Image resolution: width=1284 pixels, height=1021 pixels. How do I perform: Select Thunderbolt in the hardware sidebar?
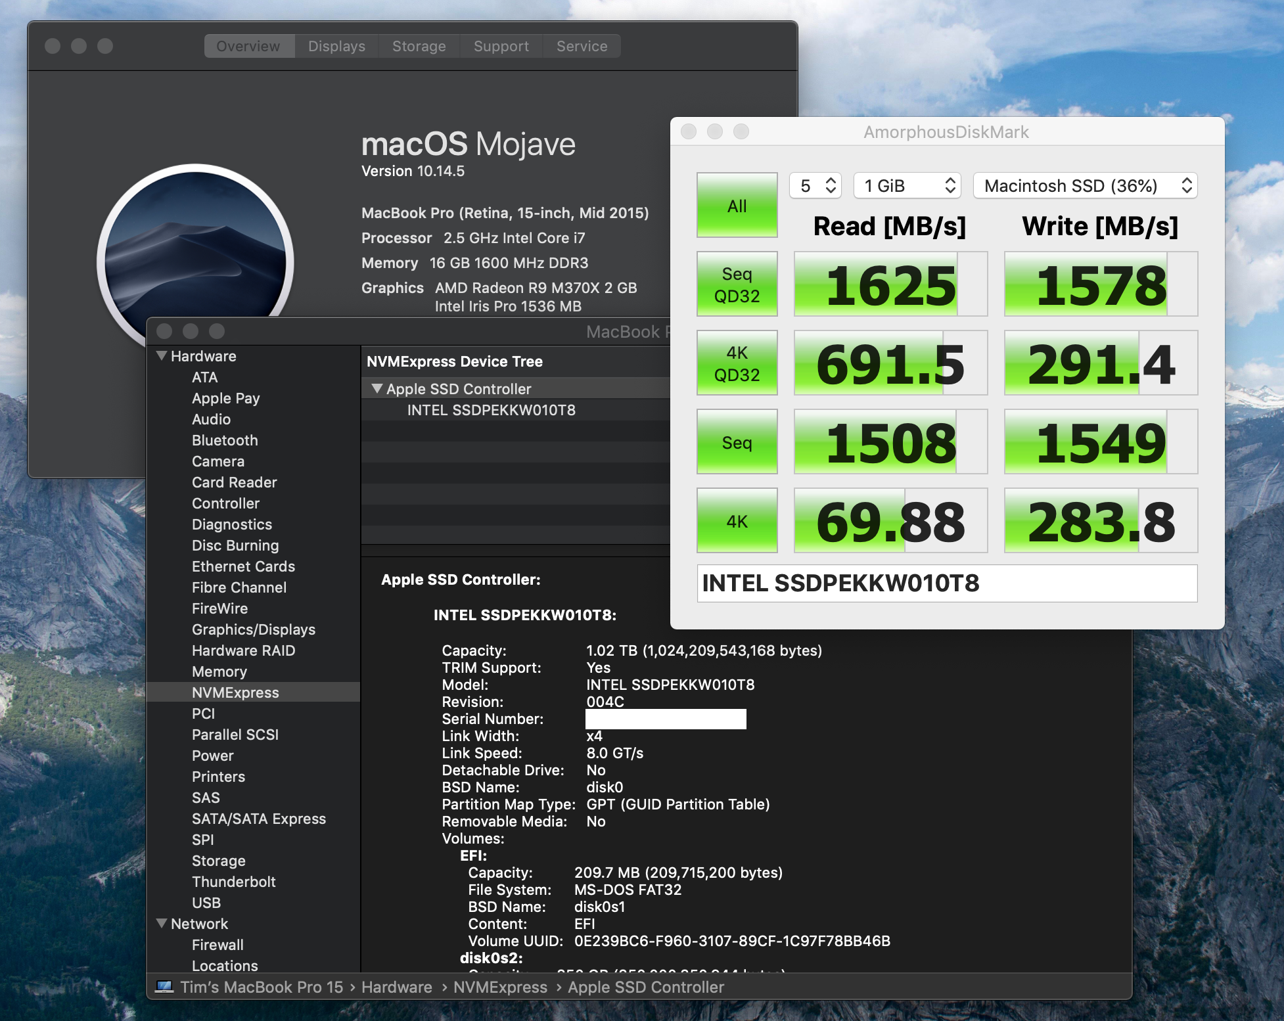tap(233, 882)
